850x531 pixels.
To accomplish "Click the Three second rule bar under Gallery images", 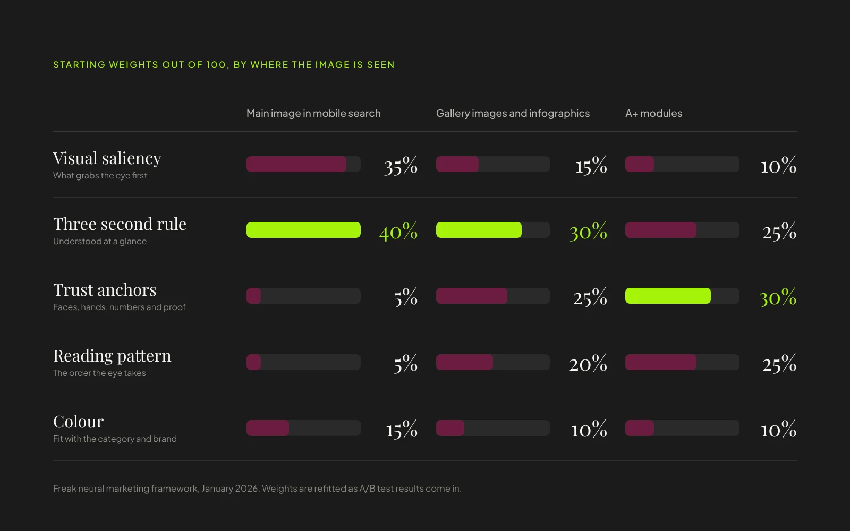I will pyautogui.click(x=493, y=230).
